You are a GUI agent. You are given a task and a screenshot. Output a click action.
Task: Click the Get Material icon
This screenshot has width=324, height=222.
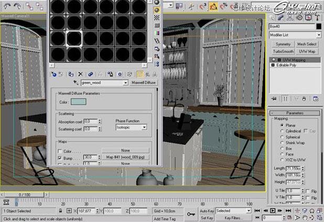[x=53, y=74]
